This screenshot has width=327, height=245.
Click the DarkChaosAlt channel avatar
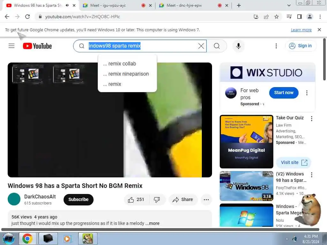pos(14,199)
